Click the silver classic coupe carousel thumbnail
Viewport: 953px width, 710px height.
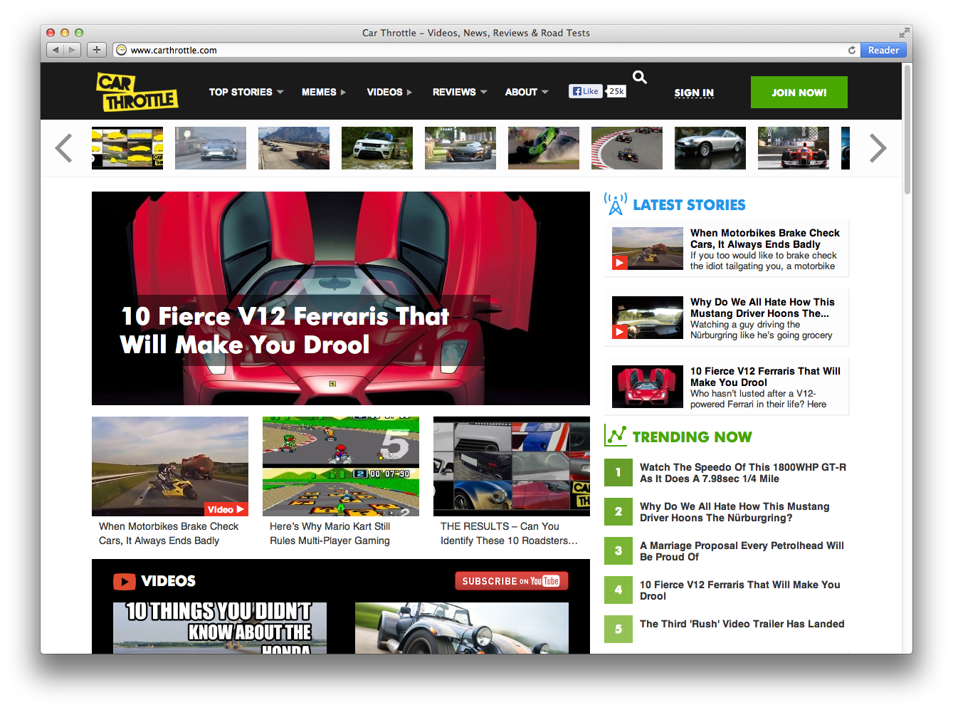[710, 148]
